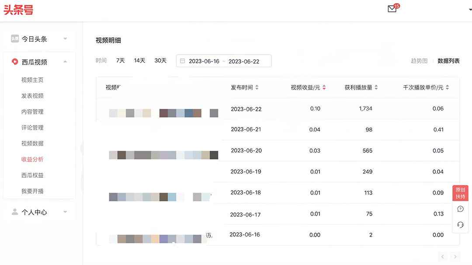
Task: Click the 75 play count value
Action: coord(369,213)
